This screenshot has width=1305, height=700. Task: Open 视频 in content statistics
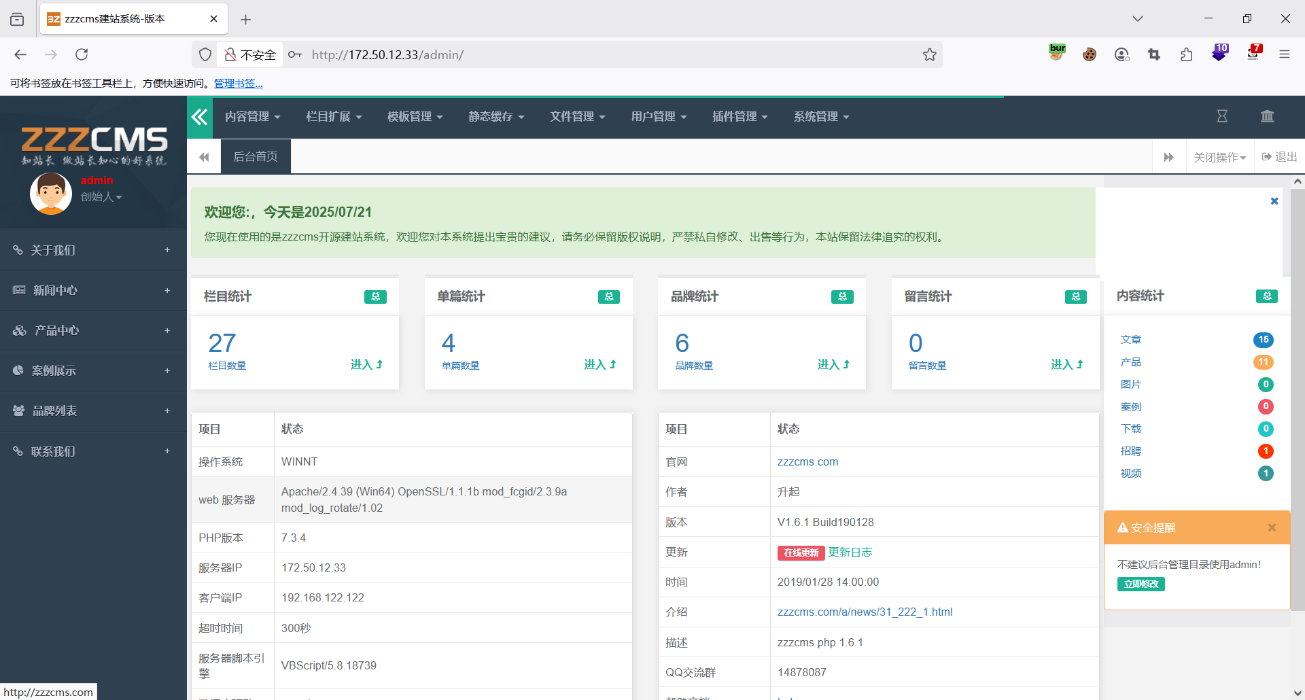(x=1131, y=474)
